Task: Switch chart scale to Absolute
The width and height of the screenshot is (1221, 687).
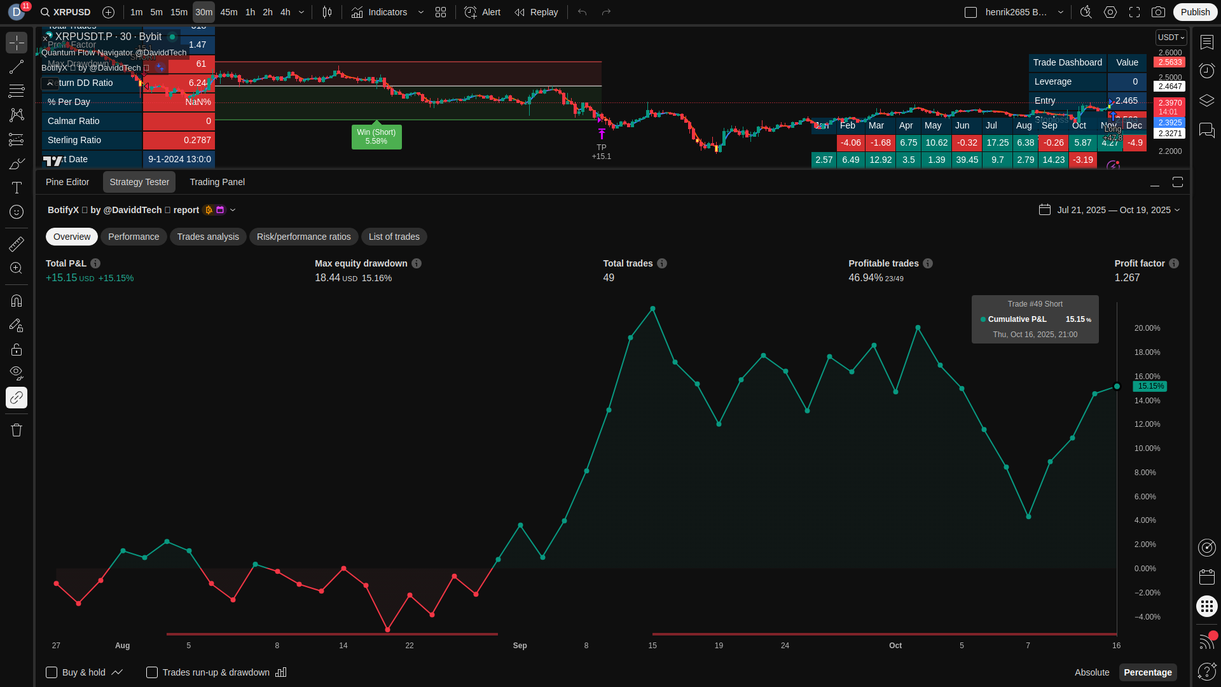Action: pos(1091,672)
